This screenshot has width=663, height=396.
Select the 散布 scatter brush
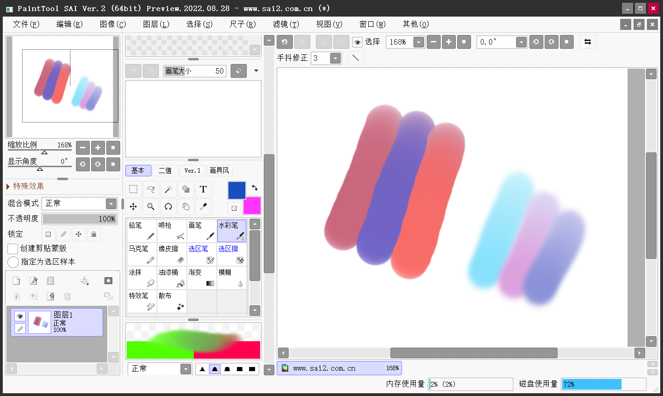pos(172,301)
